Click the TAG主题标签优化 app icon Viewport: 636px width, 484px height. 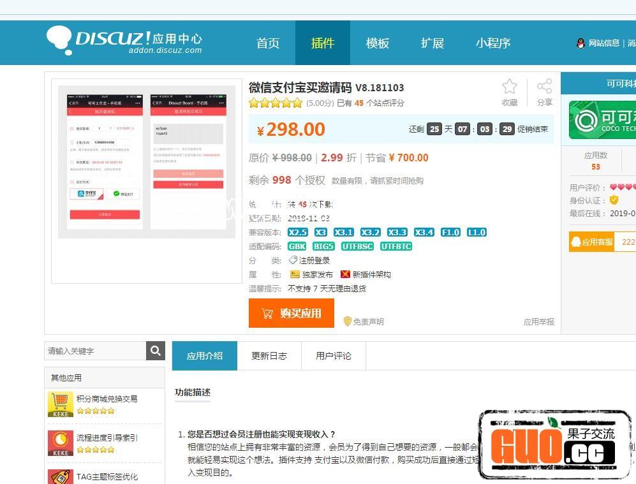click(x=61, y=476)
